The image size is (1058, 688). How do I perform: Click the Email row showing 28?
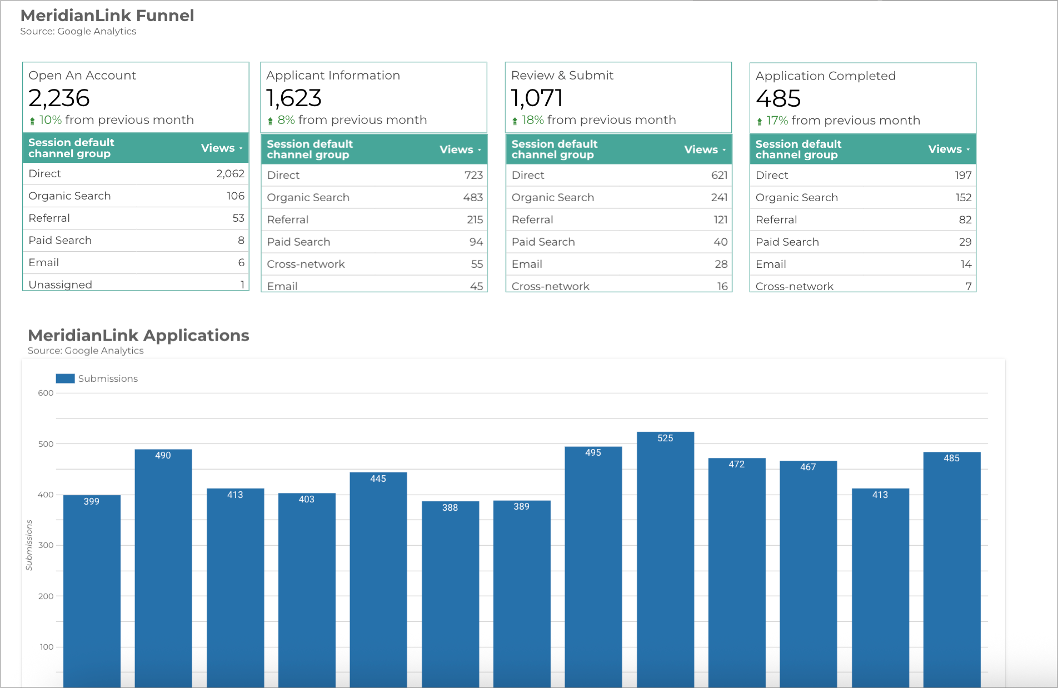click(x=618, y=264)
